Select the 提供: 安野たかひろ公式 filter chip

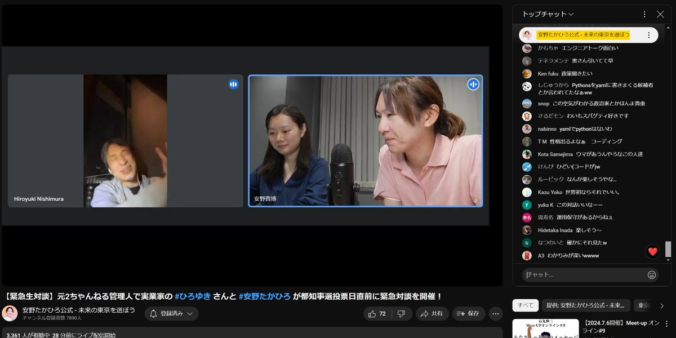pos(585,305)
